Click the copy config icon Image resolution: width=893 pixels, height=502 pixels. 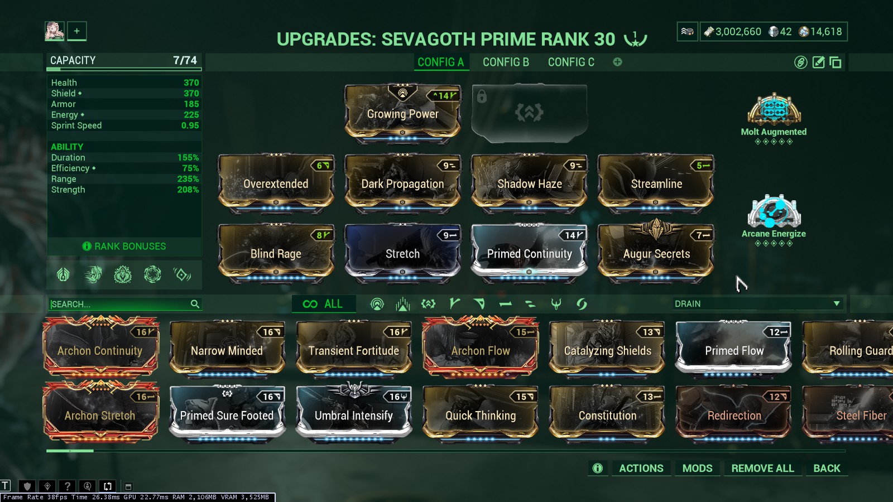[x=836, y=62]
